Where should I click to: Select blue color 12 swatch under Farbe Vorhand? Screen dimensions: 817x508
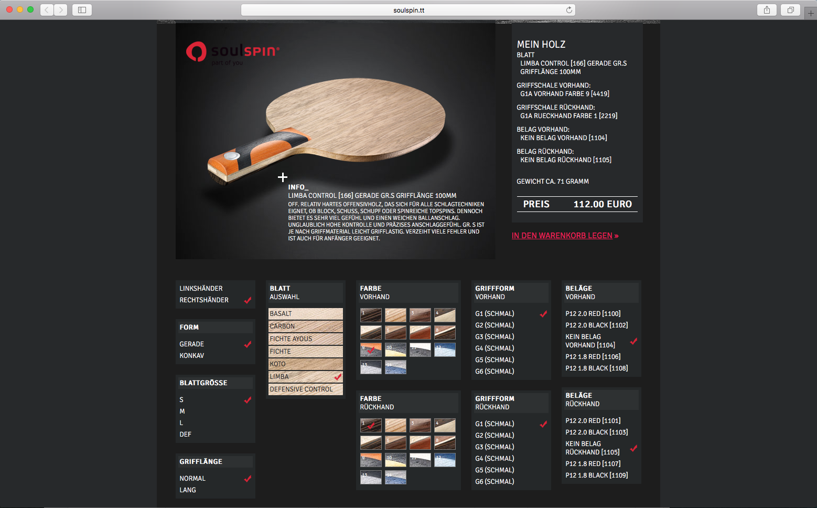pos(445,350)
